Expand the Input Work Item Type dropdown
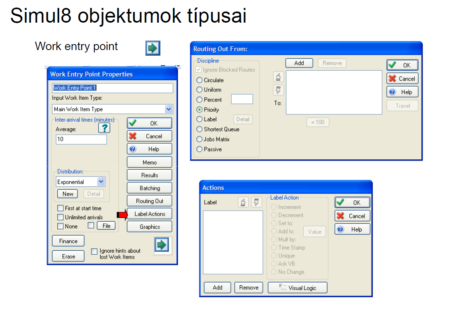Image resolution: width=462 pixels, height=335 pixels. (169, 109)
